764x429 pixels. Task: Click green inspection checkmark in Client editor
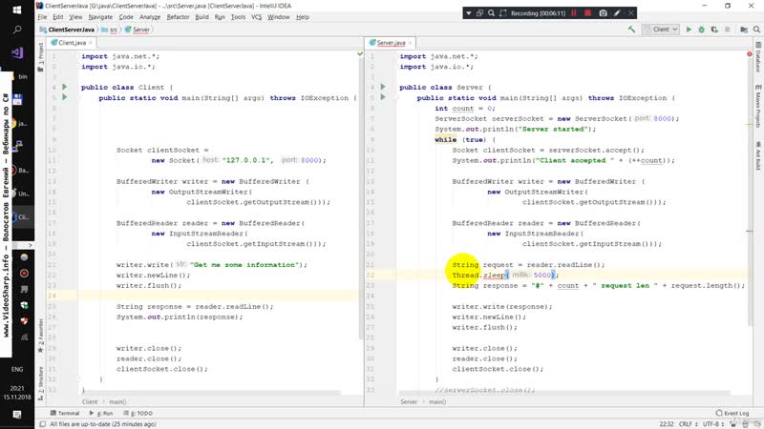[360, 53]
